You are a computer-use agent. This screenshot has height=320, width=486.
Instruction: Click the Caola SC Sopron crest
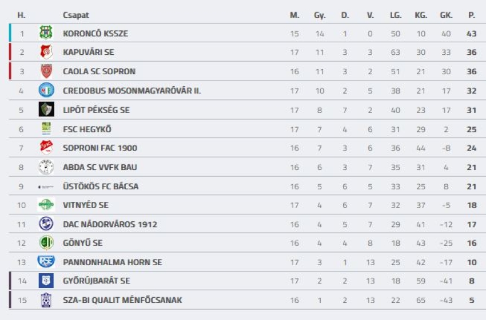click(46, 71)
